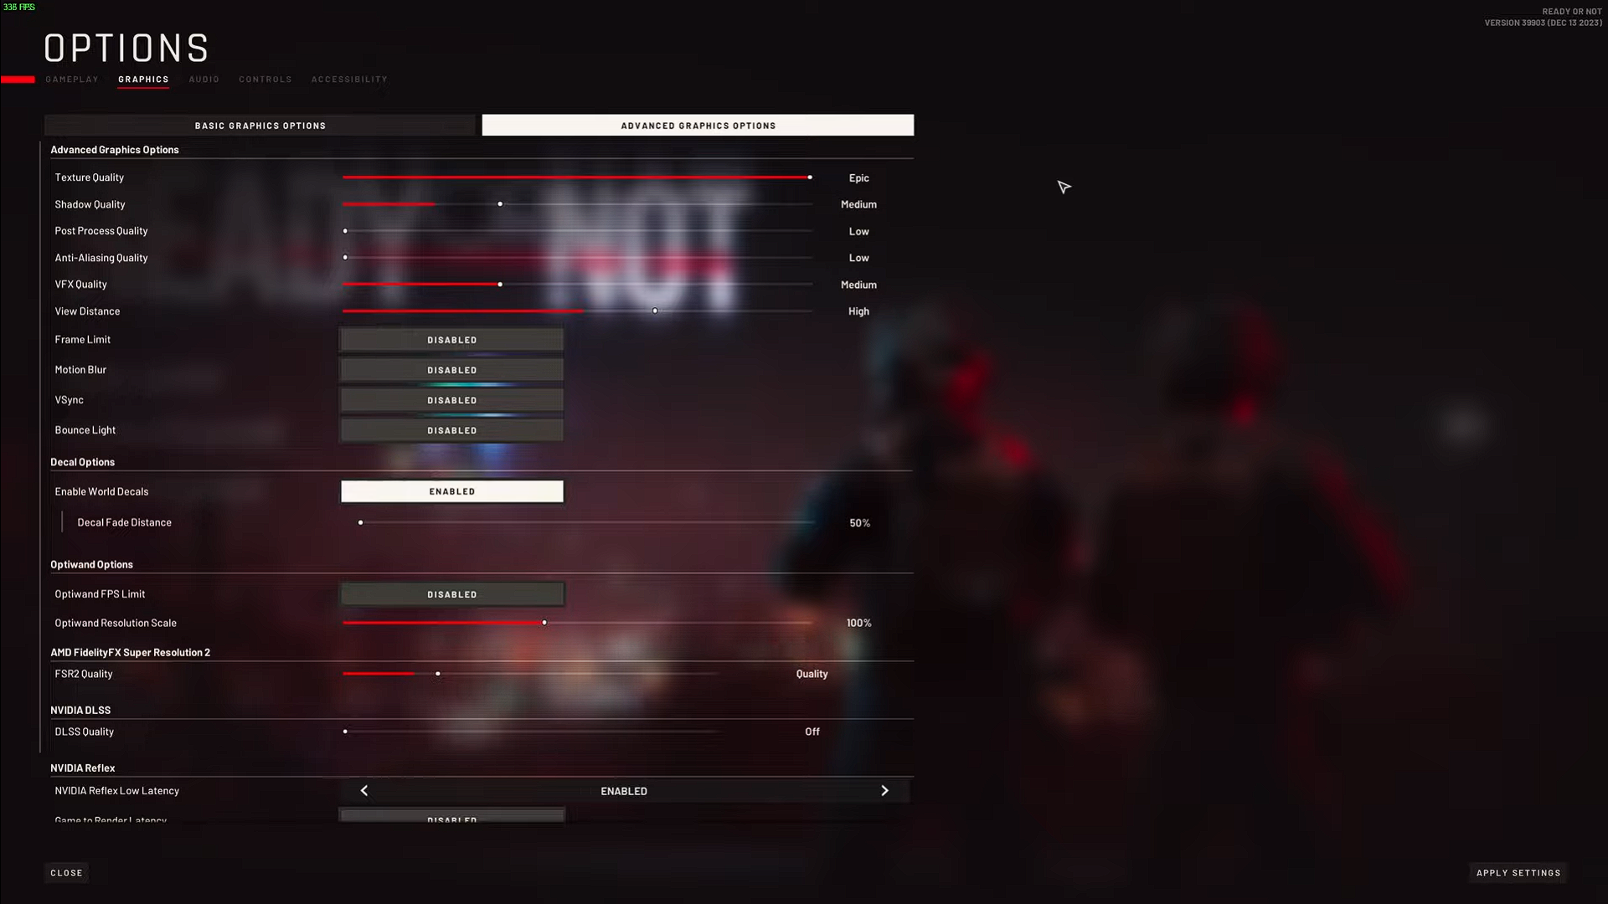Click the Ready or Not version icon

[x=1544, y=17]
